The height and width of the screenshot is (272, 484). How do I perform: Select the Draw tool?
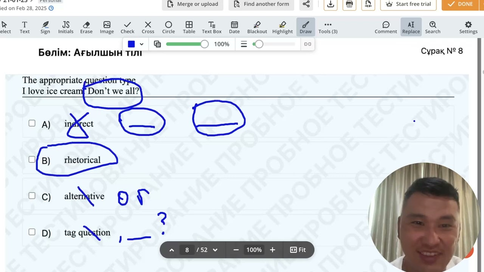click(306, 28)
